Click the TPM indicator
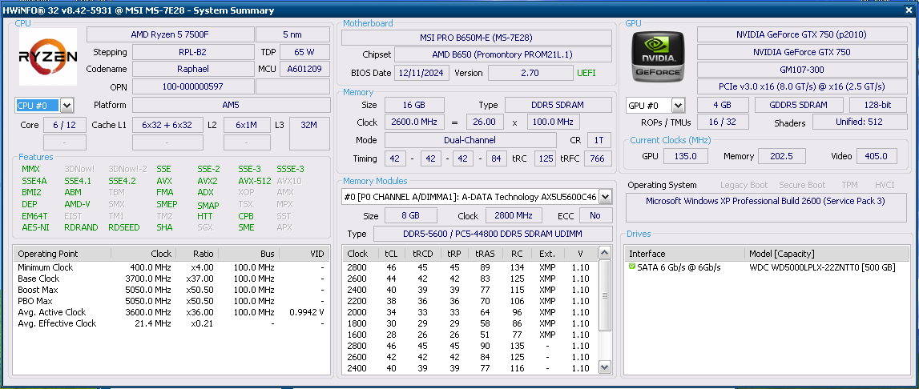The image size is (919, 389). (849, 185)
